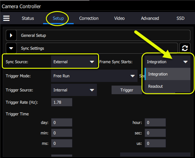
Task: Open the Advanced tab
Action: click(150, 18)
